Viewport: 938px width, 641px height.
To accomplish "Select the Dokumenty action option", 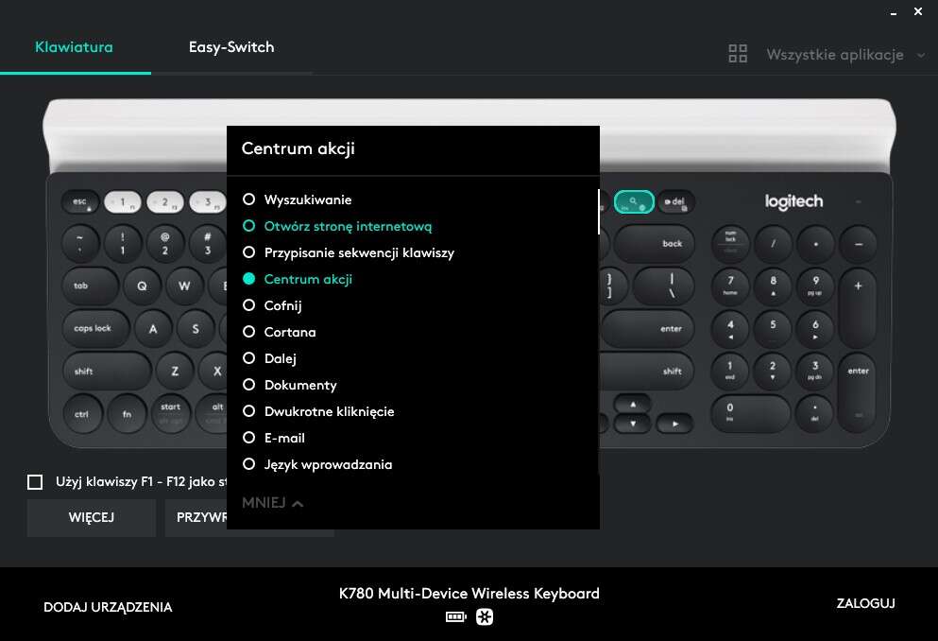I will pos(300,385).
